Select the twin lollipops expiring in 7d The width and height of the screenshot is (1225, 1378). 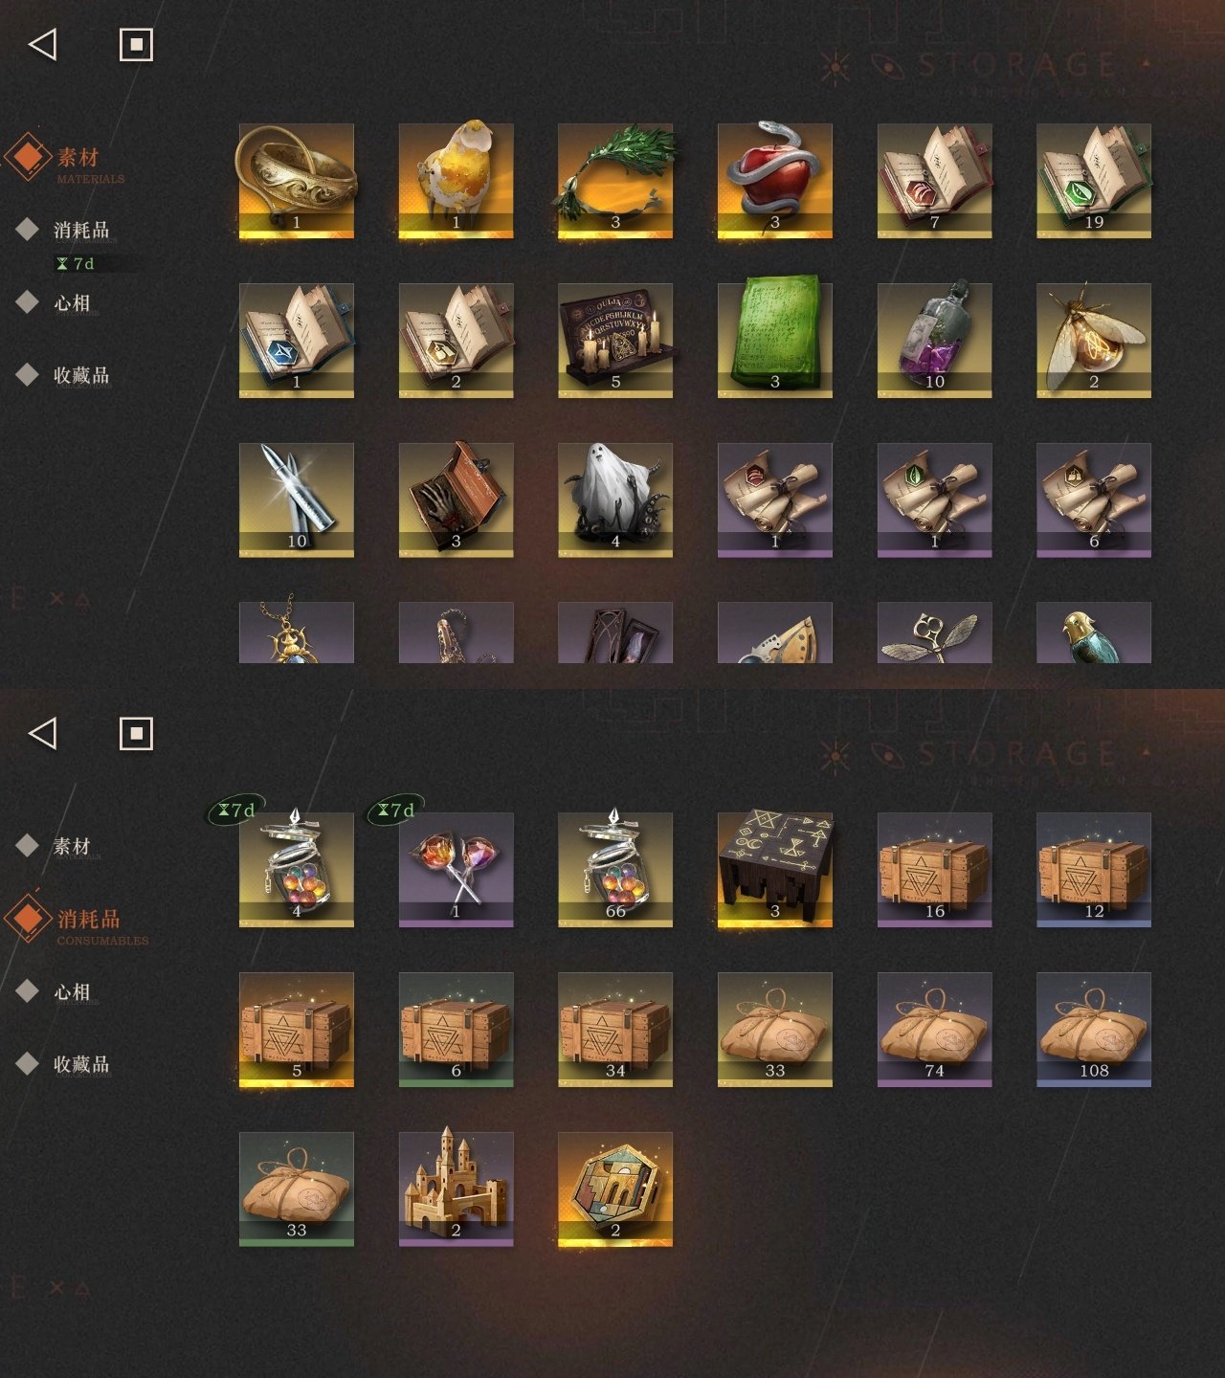tap(457, 870)
